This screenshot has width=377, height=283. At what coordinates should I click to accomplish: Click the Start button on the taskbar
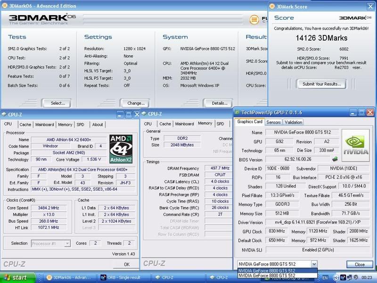tap(14, 278)
